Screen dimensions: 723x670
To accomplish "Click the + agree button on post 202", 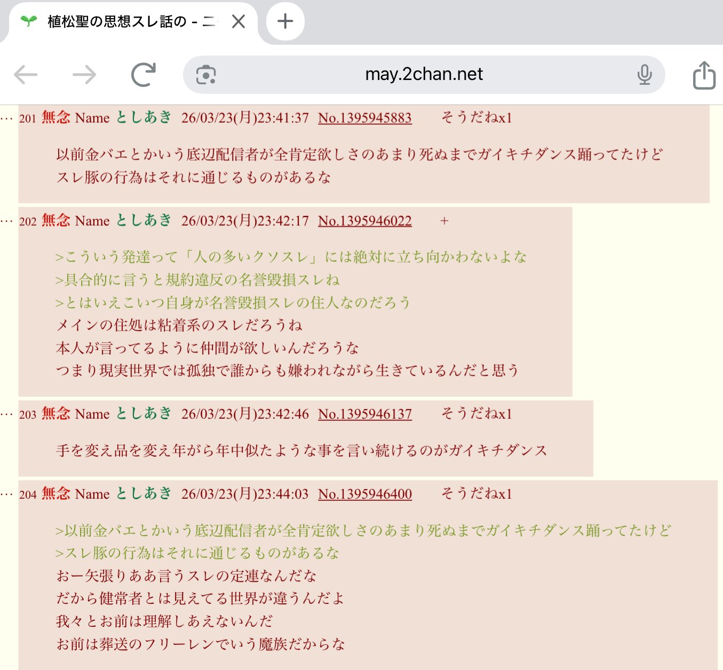I will (x=444, y=221).
